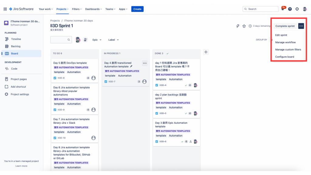The width and height of the screenshot is (311, 175).
Task: Click the task type checkbox icon on II3D-10
Action: tap(55, 138)
